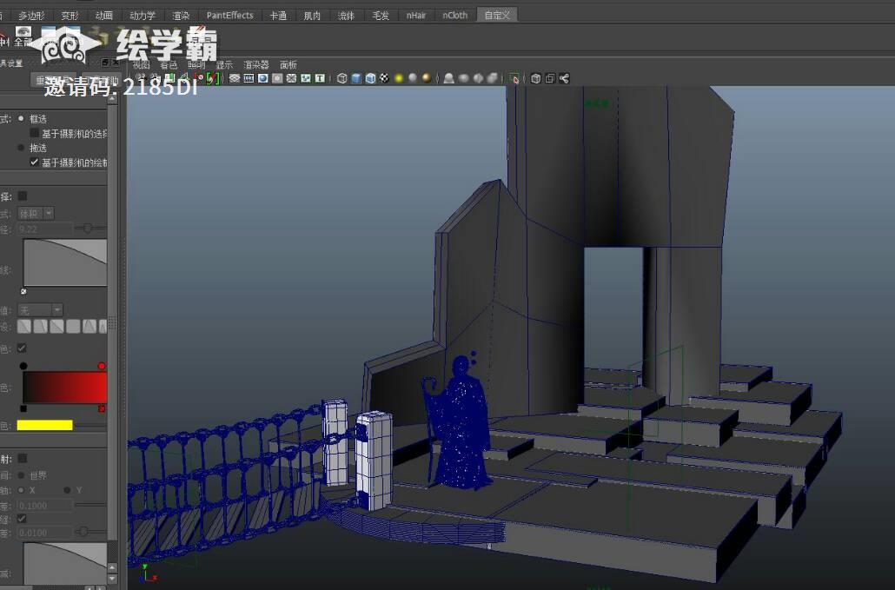Open the 体积 falloff mode dropdown
The image size is (895, 590).
coord(36,214)
